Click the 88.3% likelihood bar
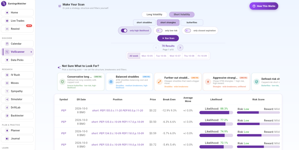The width and height of the screenshot is (299, 150). coord(216,113)
